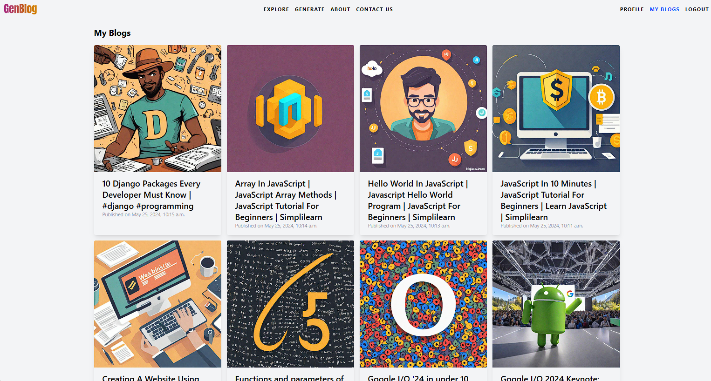Image resolution: width=711 pixels, height=381 pixels.
Task: Open the Django Packages blog thumbnail
Action: (157, 108)
